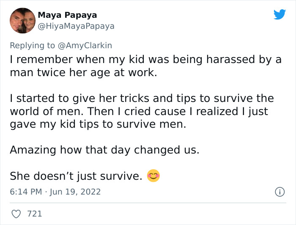View the 721 likes count
This screenshot has height=225, width=296.
(x=35, y=214)
